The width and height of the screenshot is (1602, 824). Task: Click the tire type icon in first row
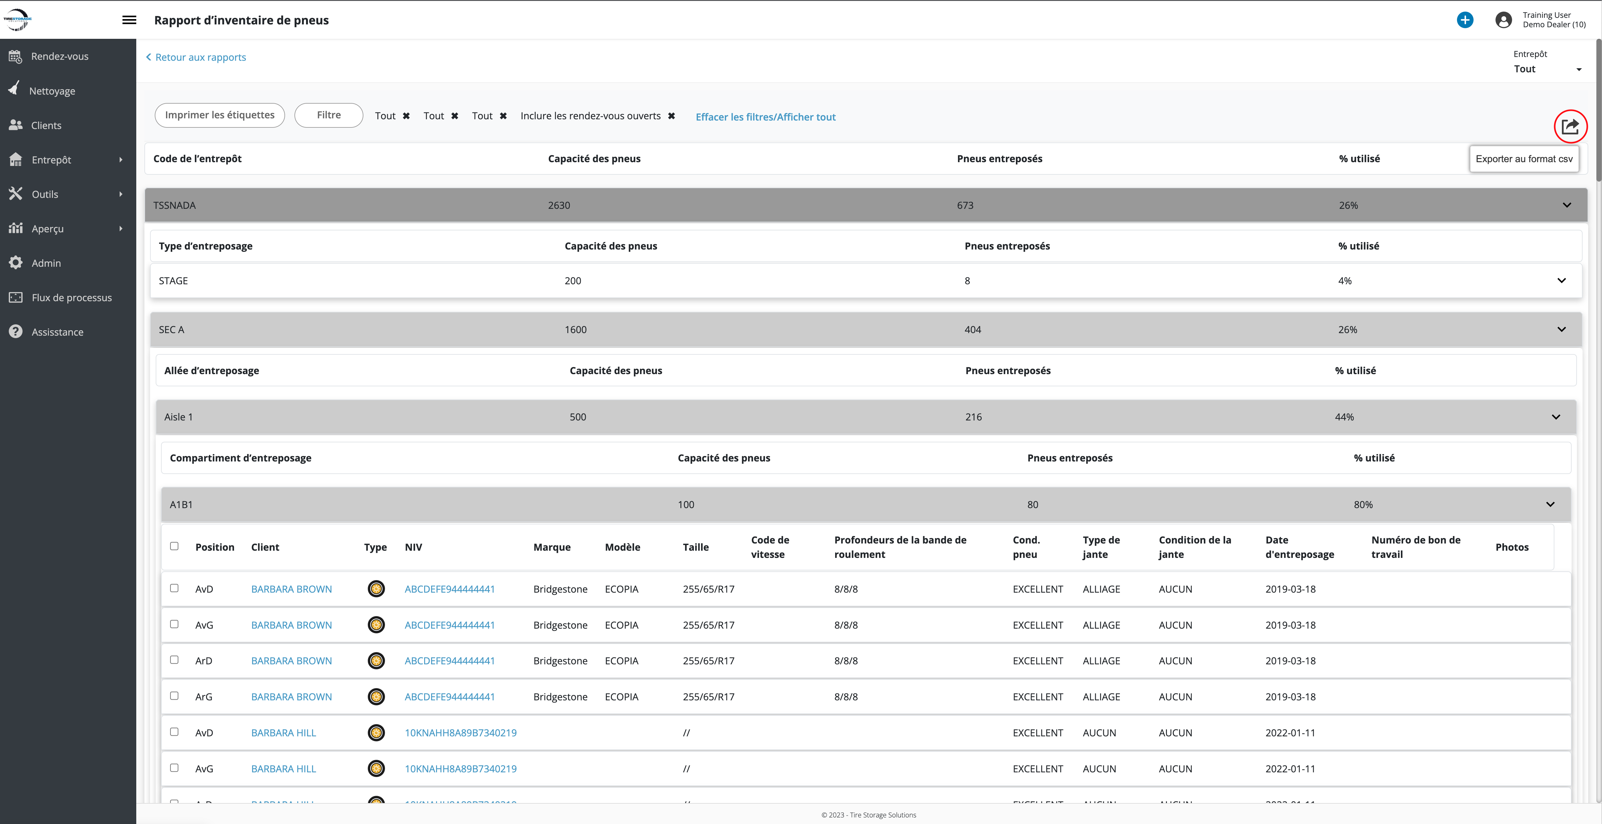pos(376,589)
